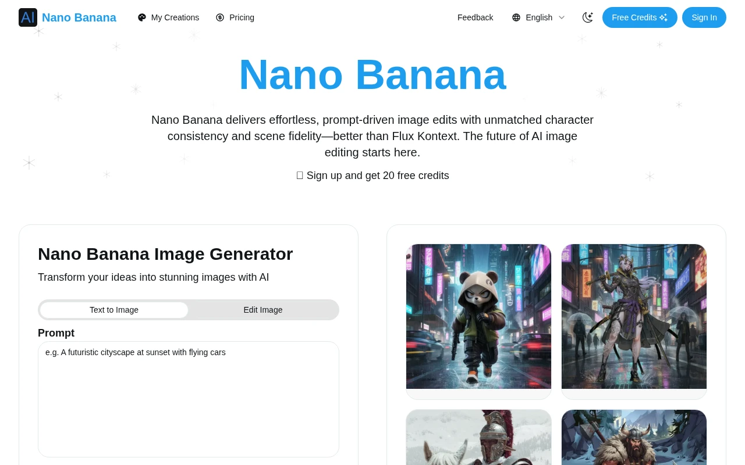Select the My Creations palette icon
Viewport: 745px width, 465px height.
(x=142, y=17)
